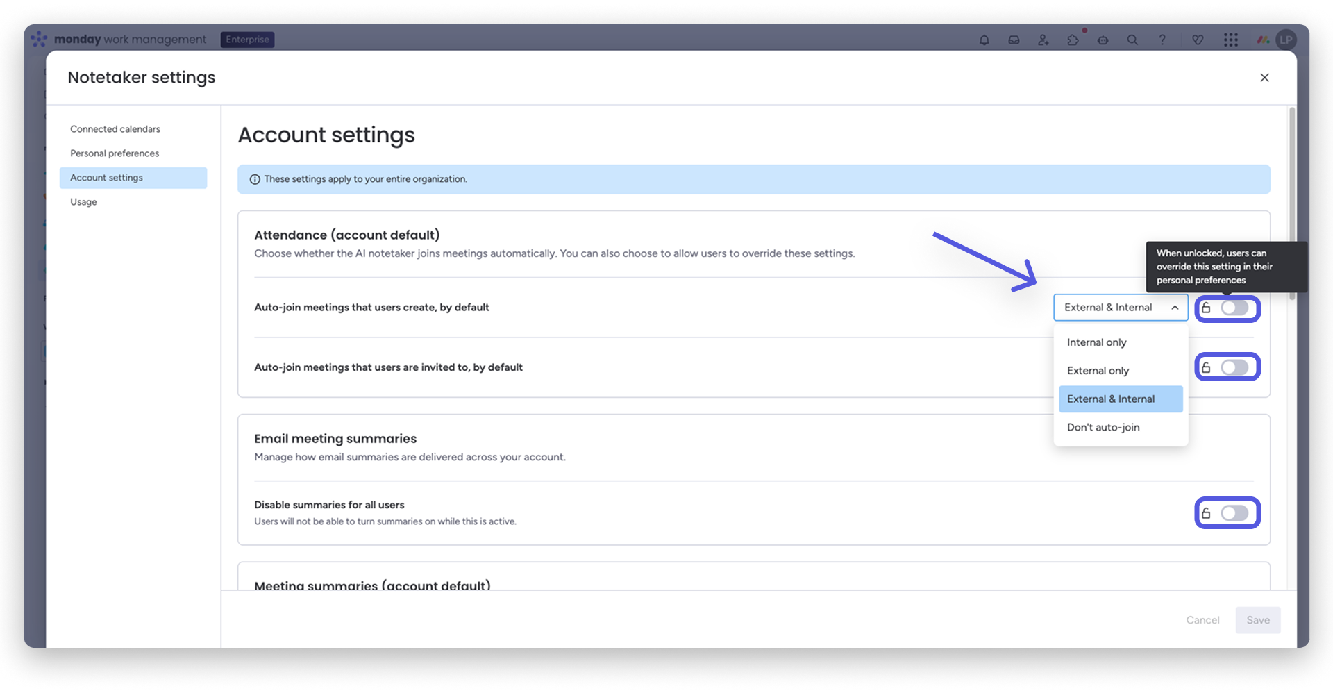Collapse the External & Internal dropdown
The width and height of the screenshot is (1333, 693).
click(1121, 308)
